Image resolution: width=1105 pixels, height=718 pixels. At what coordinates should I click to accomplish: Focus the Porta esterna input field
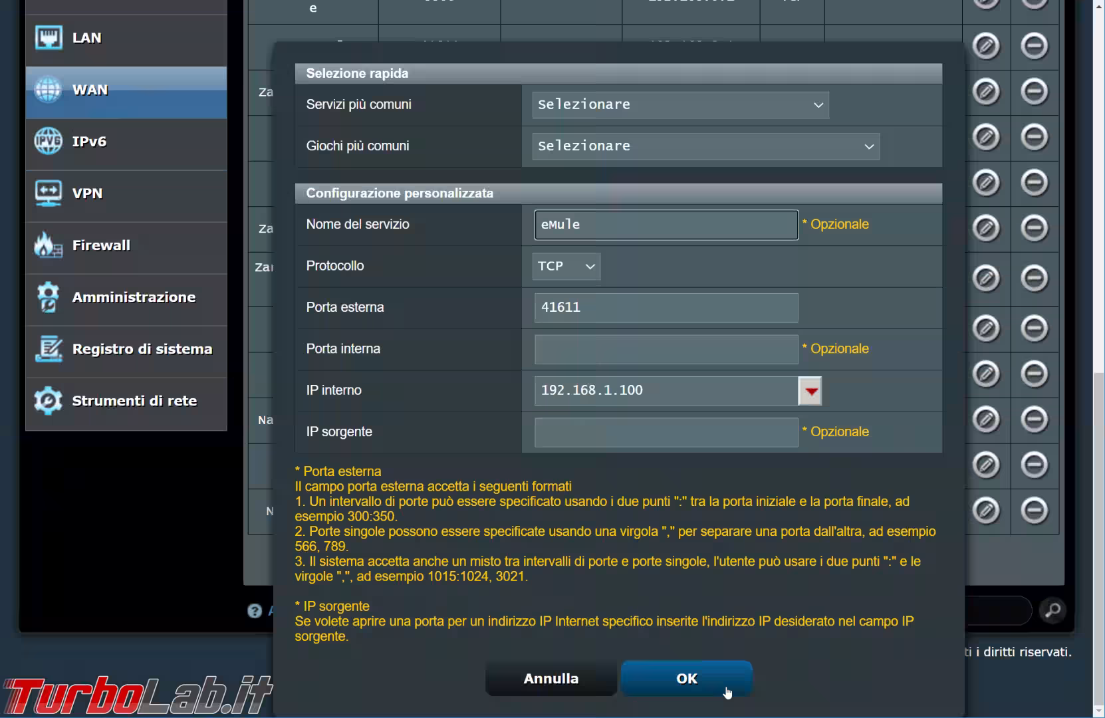[x=666, y=308]
